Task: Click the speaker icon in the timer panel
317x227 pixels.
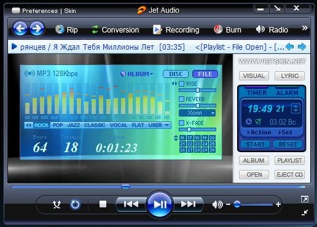Action: [x=259, y=121]
